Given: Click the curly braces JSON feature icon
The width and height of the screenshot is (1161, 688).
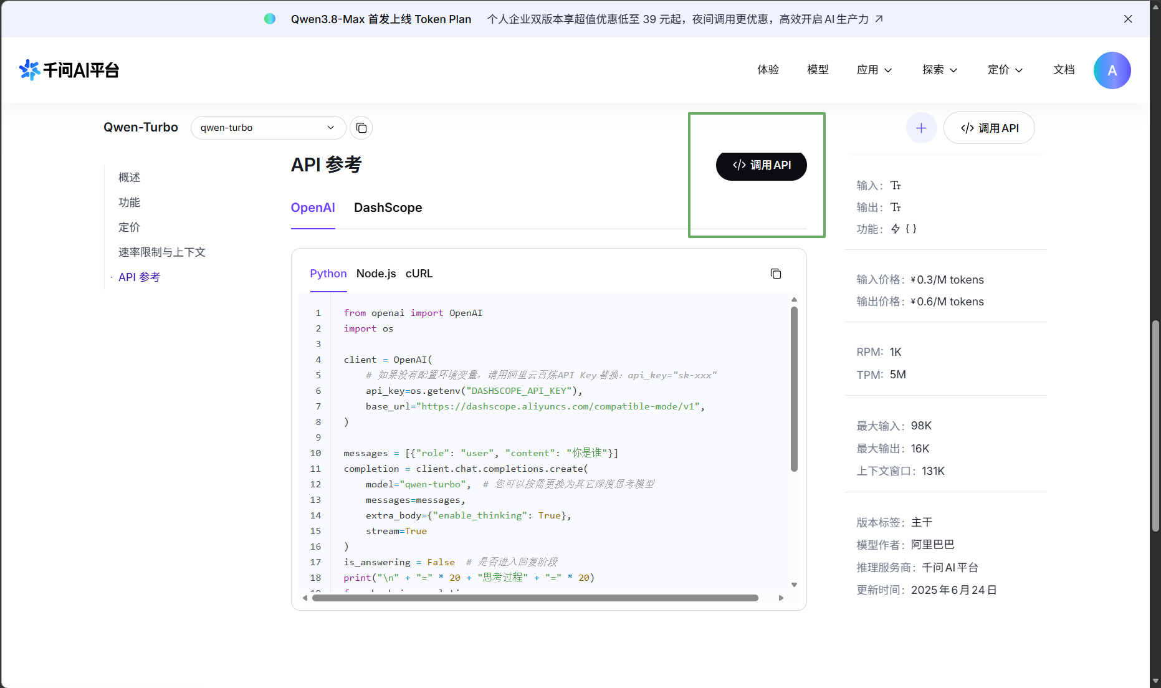Looking at the screenshot, I should [911, 229].
